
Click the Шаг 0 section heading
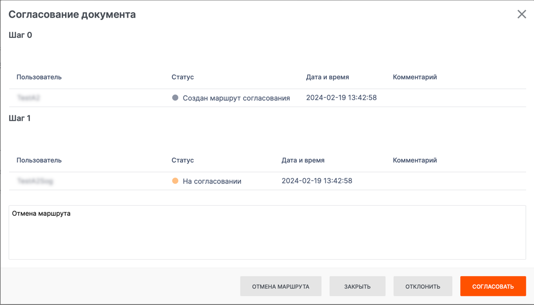point(20,35)
